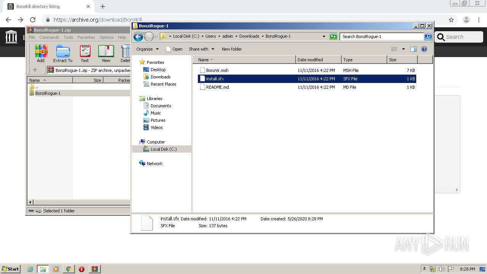Open WinRAR Help menu
The height and width of the screenshot is (274, 487).
click(x=122, y=37)
